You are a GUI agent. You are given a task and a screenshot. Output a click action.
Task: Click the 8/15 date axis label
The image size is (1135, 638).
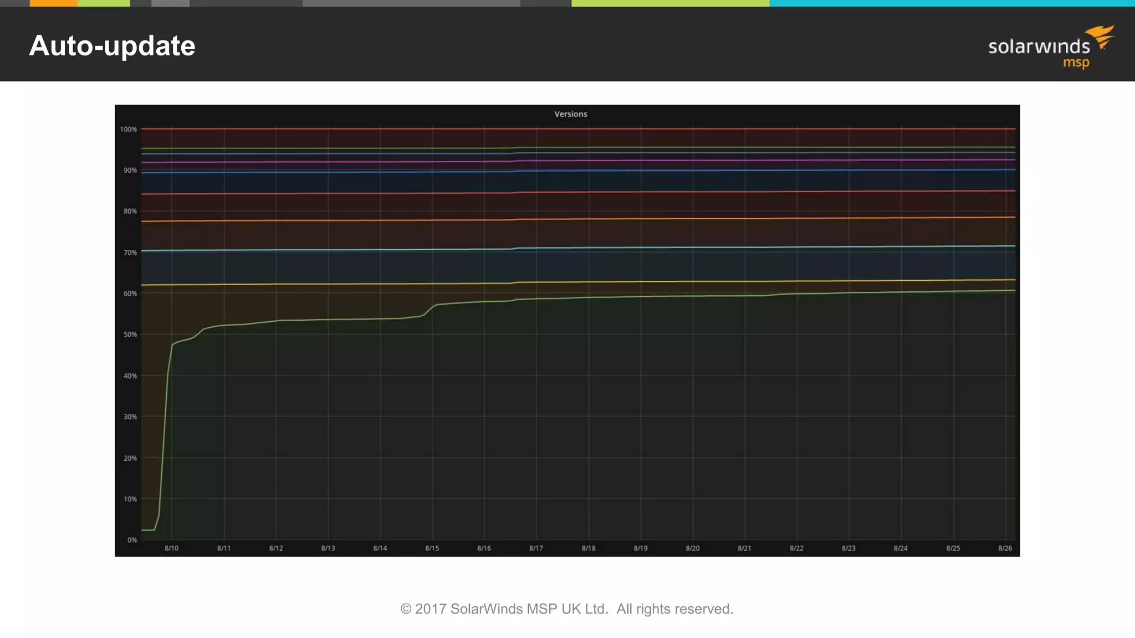pyautogui.click(x=432, y=548)
